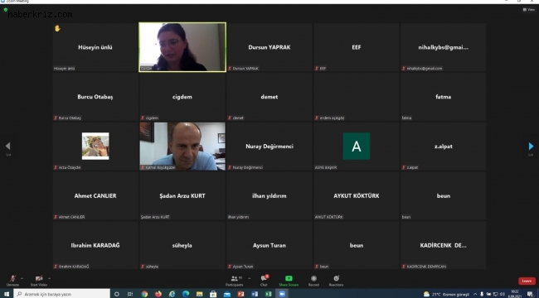Go to next gallery page arrow
Screen dimensions: 539x298
[x=531, y=147]
